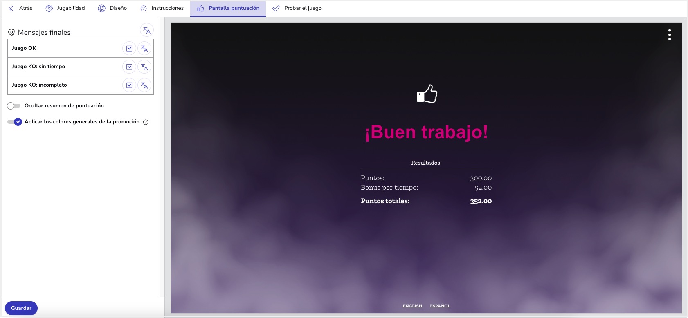Switch preview language to Español

[440, 306]
